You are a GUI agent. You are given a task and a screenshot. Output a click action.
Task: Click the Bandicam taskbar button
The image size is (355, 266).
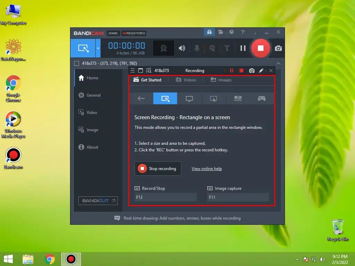pyautogui.click(x=71, y=259)
